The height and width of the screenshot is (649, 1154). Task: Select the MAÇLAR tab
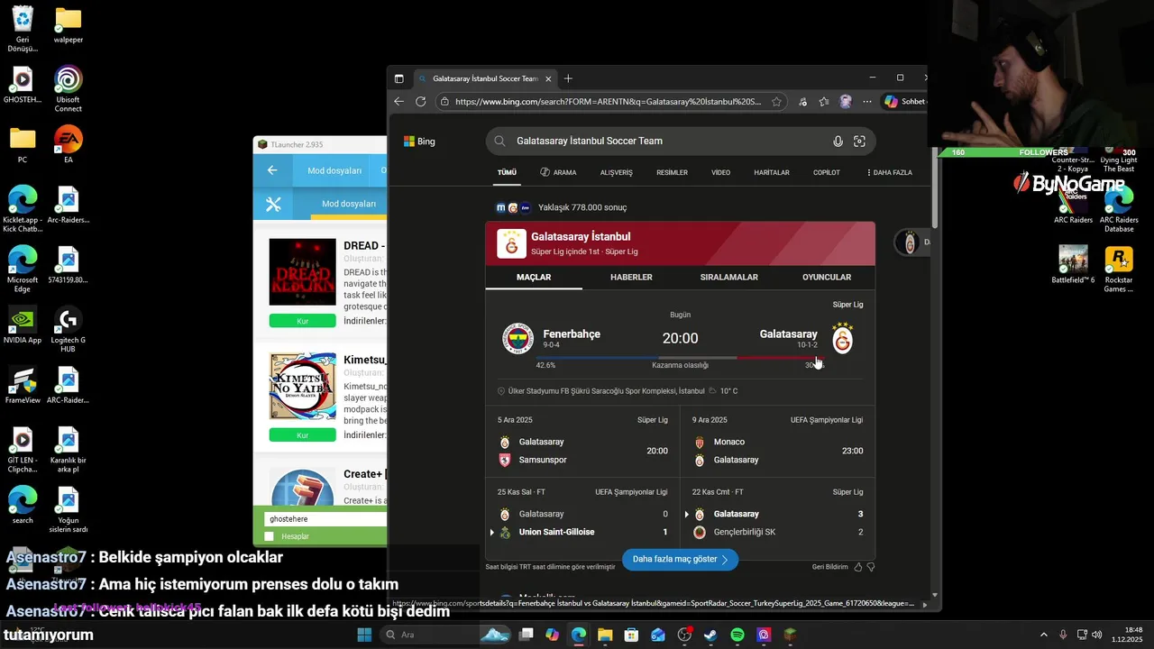click(534, 278)
